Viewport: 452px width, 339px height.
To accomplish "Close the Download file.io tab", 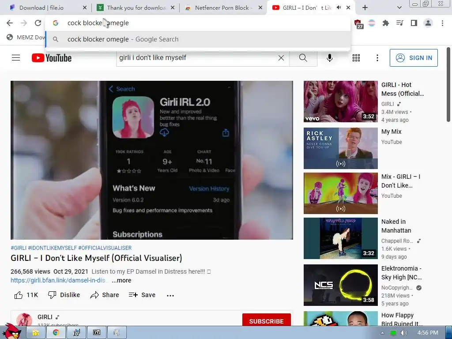I will tap(85, 8).
